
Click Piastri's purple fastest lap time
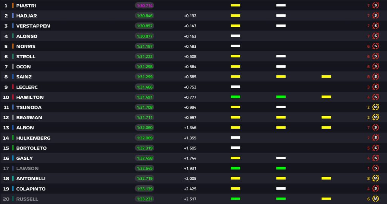[144, 6]
